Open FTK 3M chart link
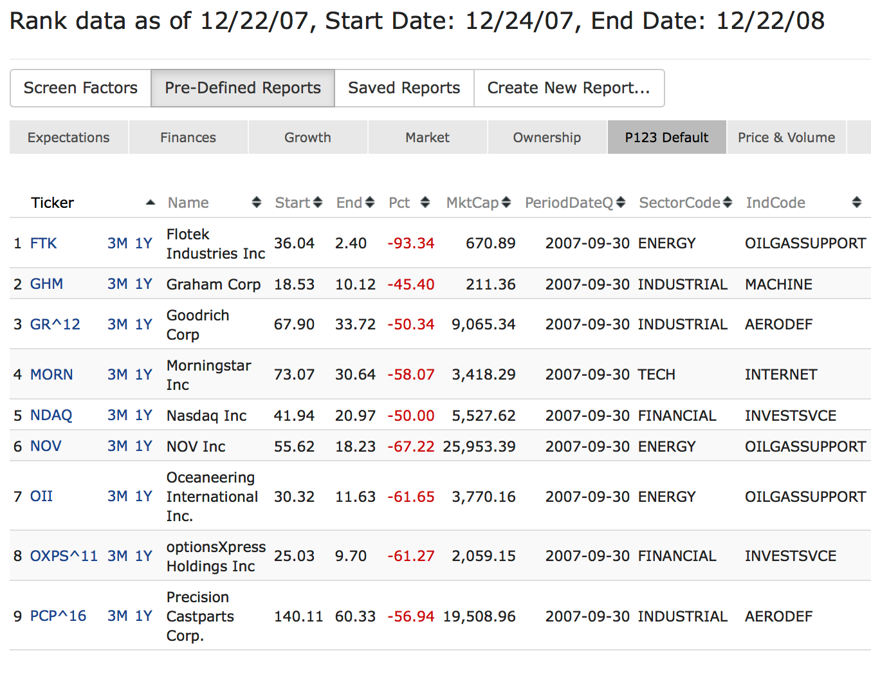The image size is (871, 673). tap(118, 243)
